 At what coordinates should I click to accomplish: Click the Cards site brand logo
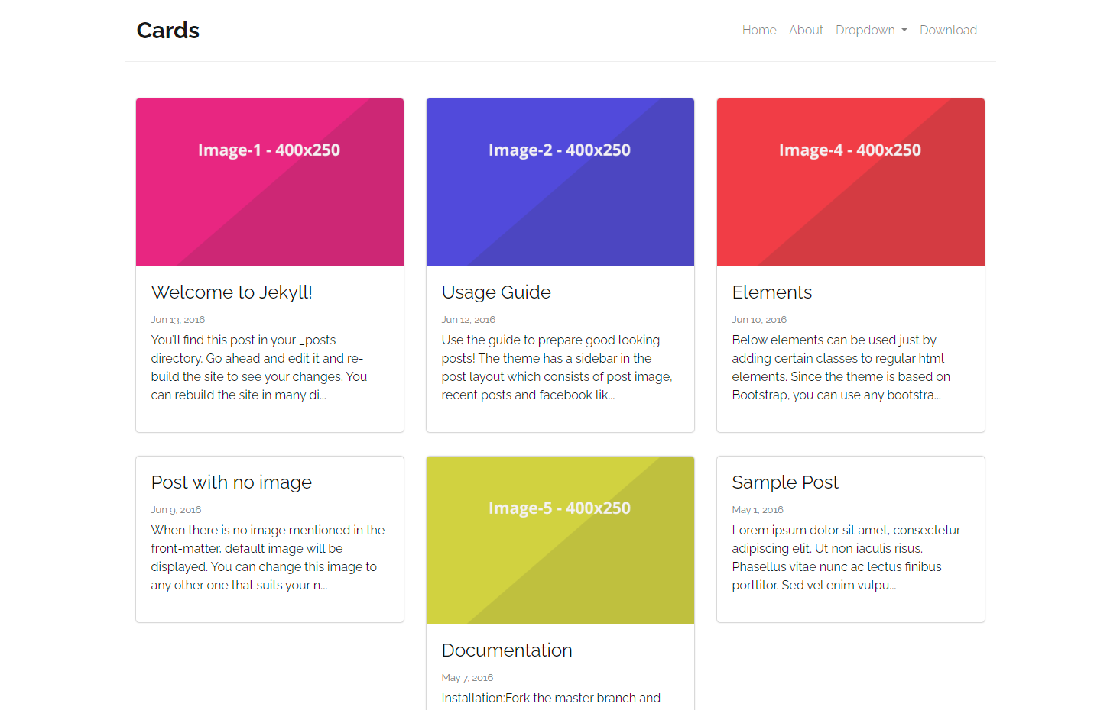tap(167, 31)
